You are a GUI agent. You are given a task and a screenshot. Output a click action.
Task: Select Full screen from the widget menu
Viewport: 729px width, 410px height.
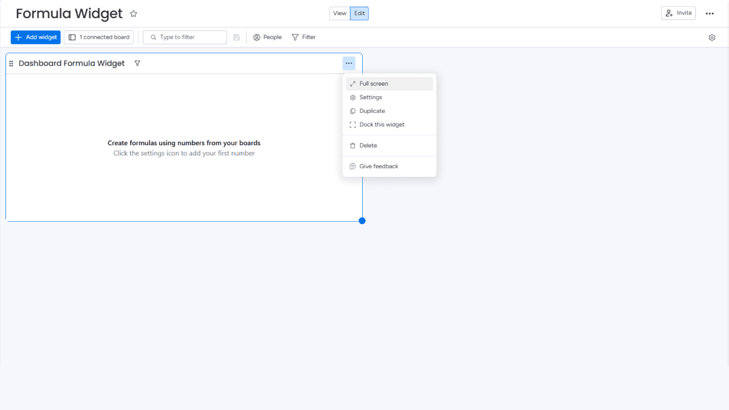pos(374,83)
